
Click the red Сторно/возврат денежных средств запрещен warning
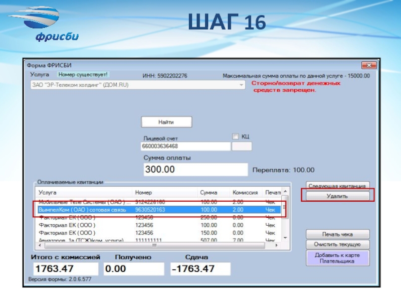(296, 86)
